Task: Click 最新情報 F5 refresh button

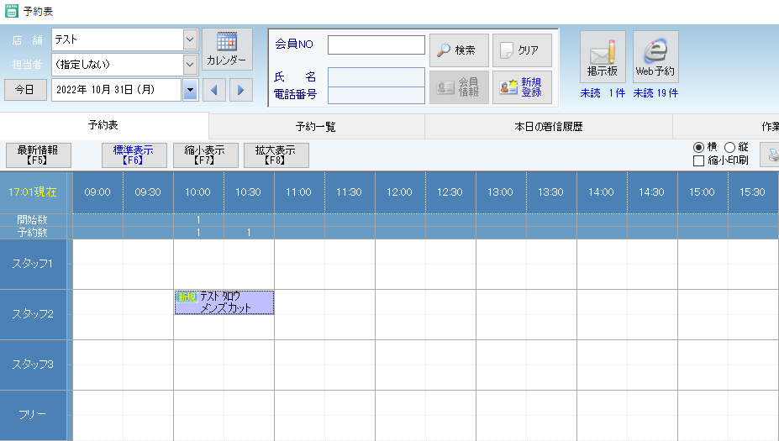Action: pos(39,155)
